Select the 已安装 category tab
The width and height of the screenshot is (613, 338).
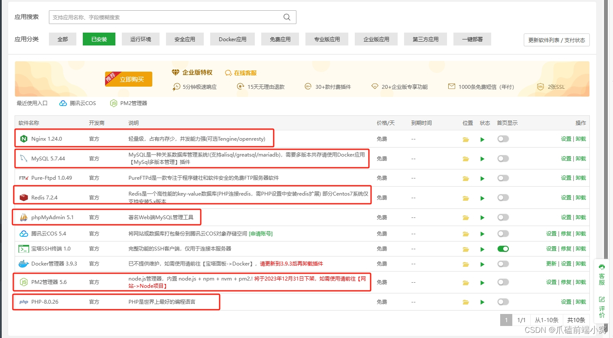pyautogui.click(x=99, y=39)
